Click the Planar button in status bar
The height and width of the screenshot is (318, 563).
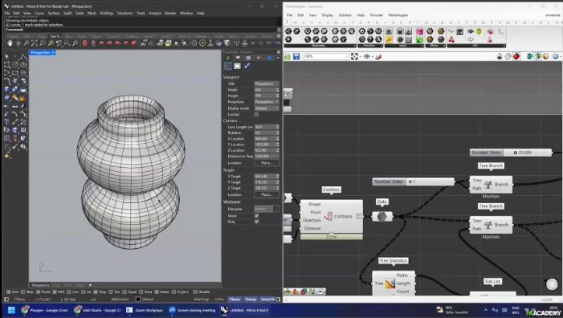236,299
